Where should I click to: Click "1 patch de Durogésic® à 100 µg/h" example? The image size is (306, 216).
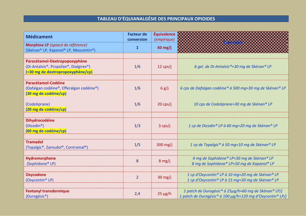pos(233,196)
